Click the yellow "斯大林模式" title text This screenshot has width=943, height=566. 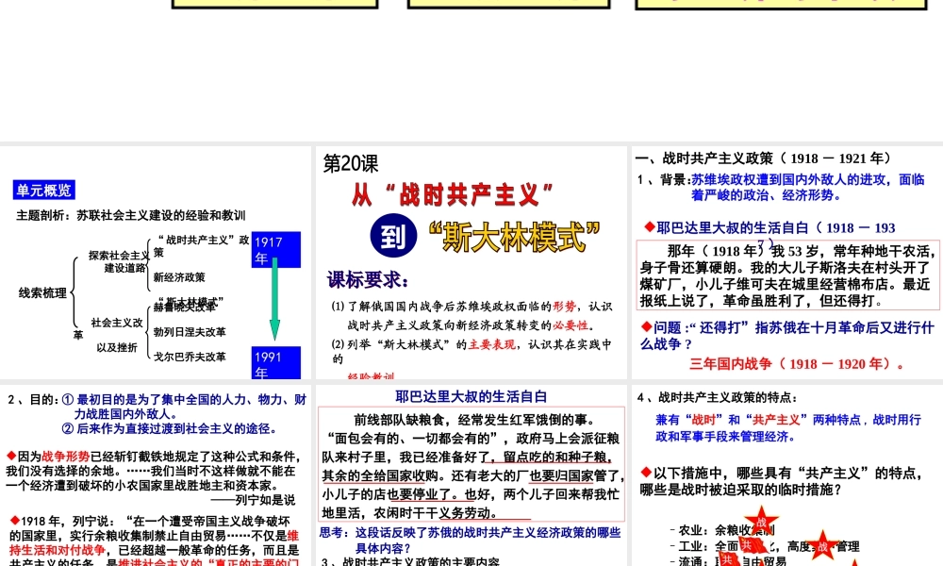click(514, 237)
